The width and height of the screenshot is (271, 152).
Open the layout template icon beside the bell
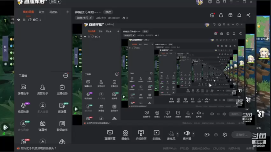230,15
